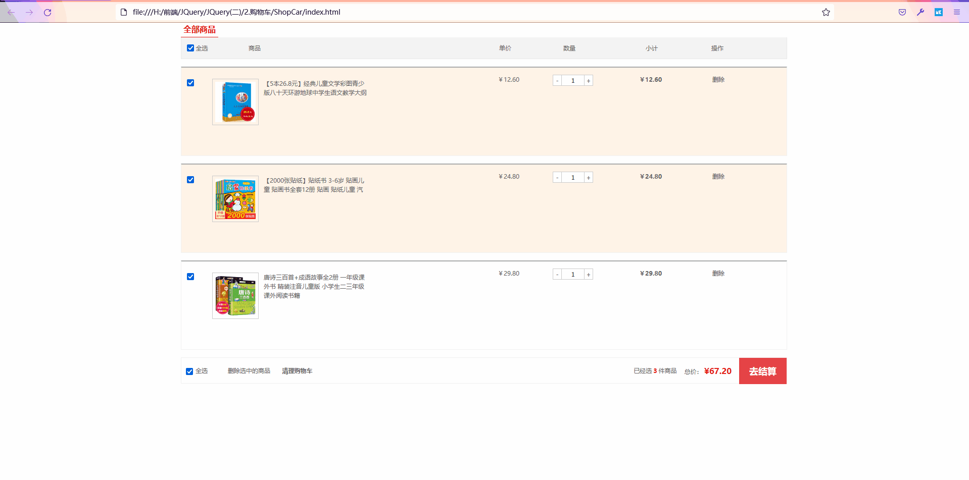
Task: Delete the ¥12.60 book via 删除
Action: tap(718, 80)
